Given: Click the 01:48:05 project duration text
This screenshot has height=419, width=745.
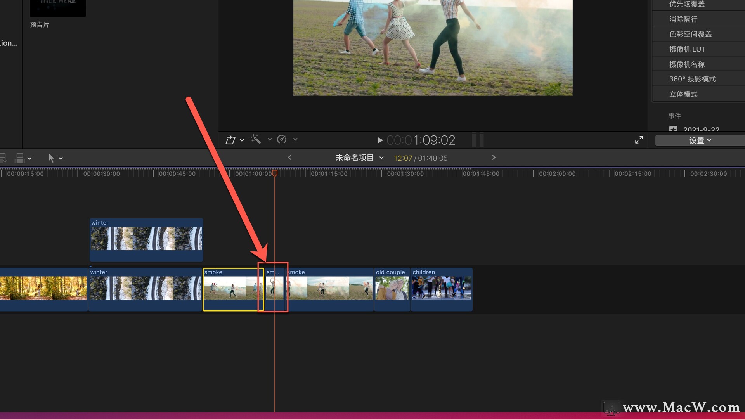Looking at the screenshot, I should point(433,158).
